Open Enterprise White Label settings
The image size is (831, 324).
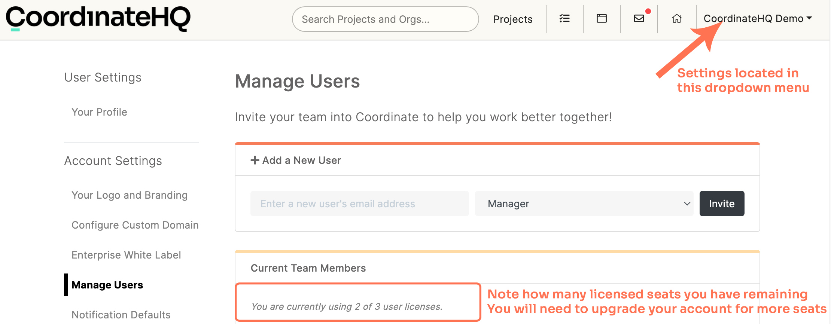click(126, 255)
